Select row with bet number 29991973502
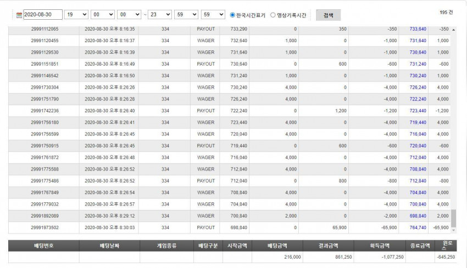This screenshot has height=268, width=467. pyautogui.click(x=229, y=227)
